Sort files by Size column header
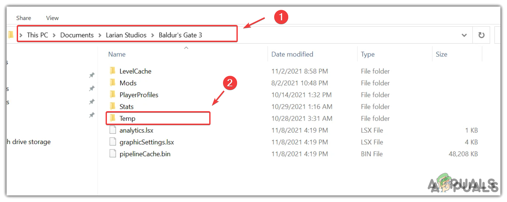This screenshot has height=202, width=507. [x=441, y=54]
